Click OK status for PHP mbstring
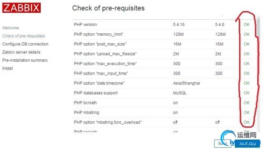 click(x=247, y=112)
